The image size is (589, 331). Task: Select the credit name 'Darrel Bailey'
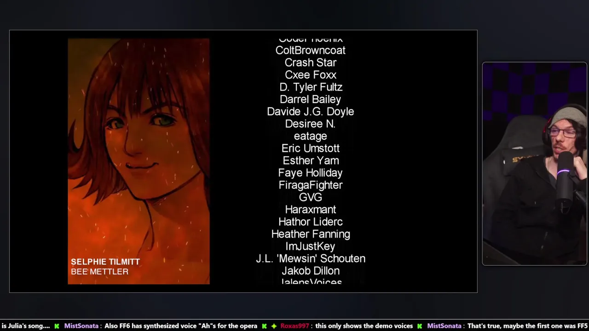tap(311, 99)
